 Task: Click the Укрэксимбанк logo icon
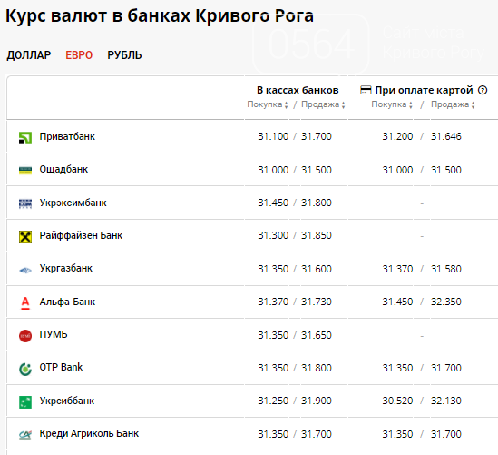click(x=25, y=203)
